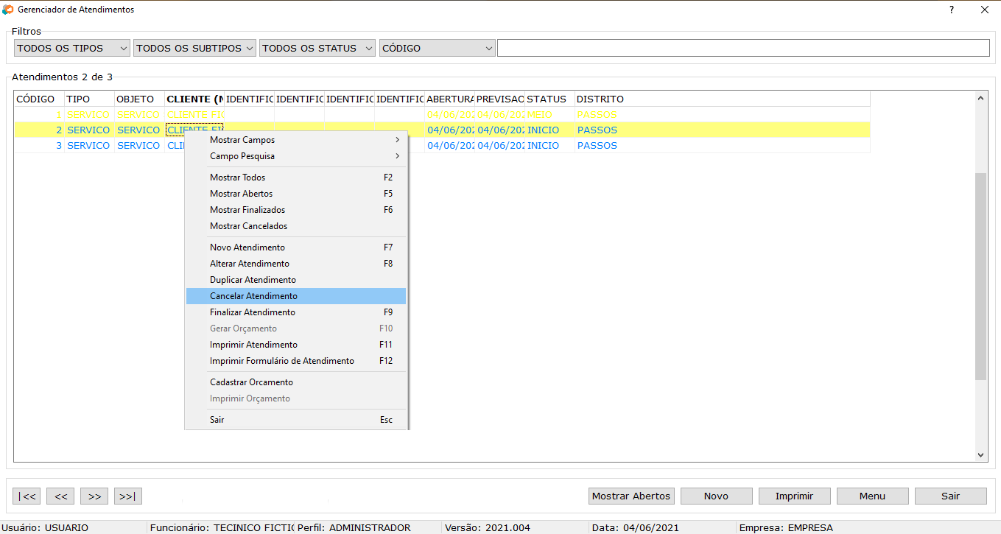Open the TODOS OS TIPOS dropdown

[71, 49]
